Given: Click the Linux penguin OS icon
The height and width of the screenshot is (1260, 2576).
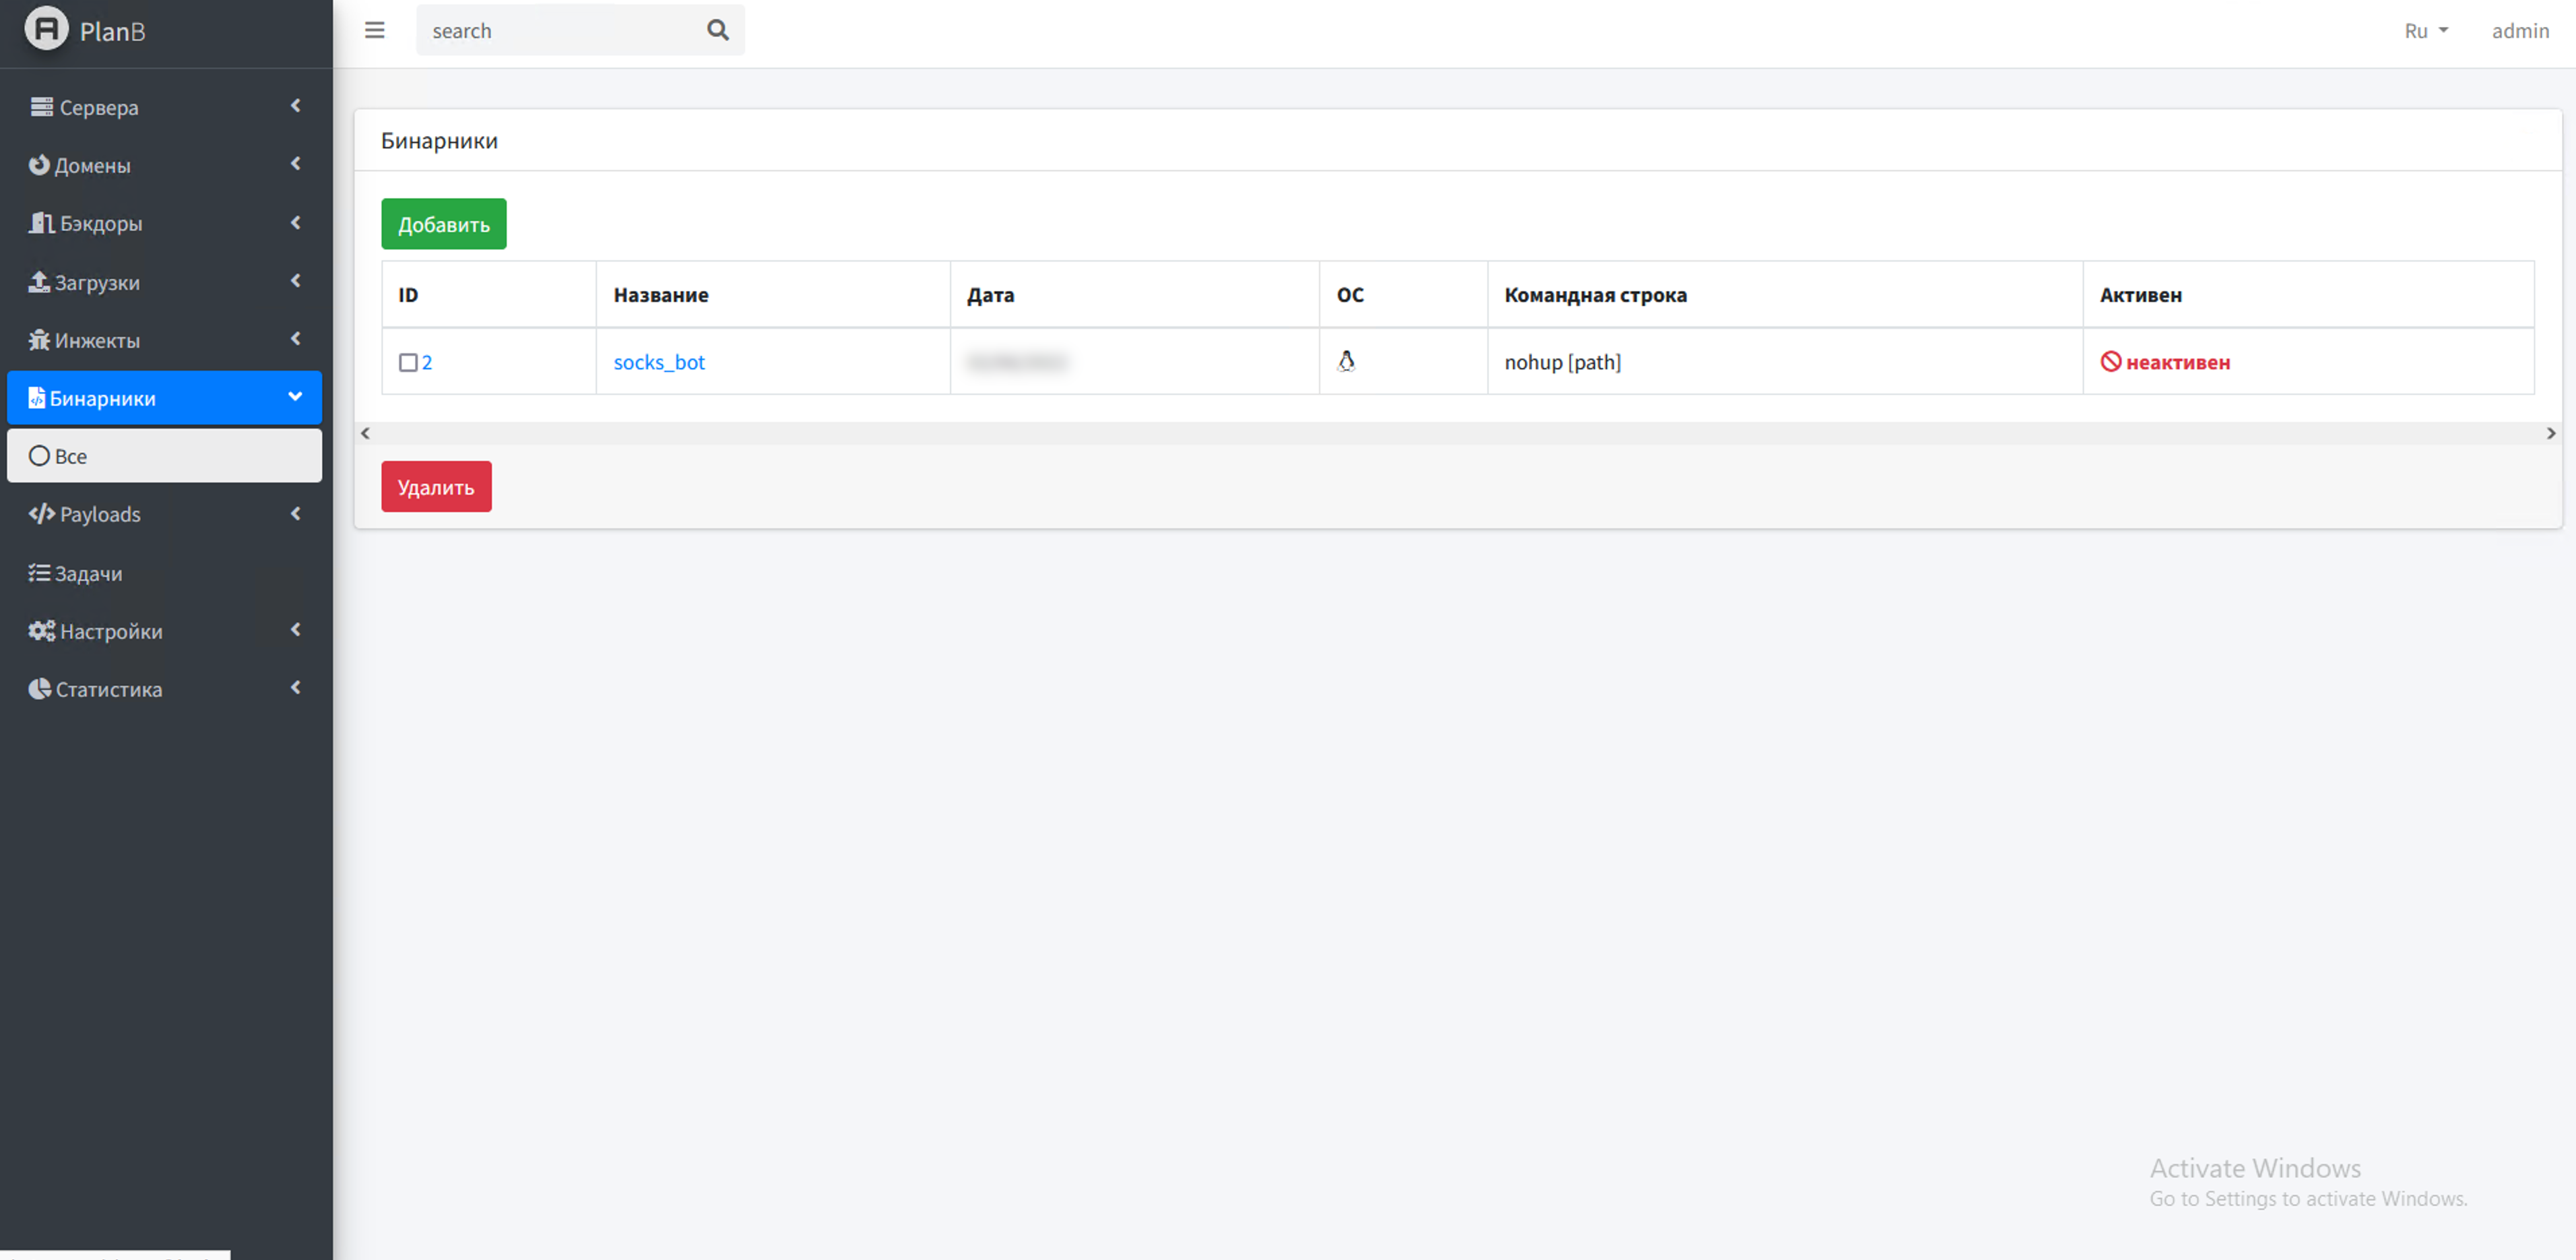Looking at the screenshot, I should (1346, 361).
